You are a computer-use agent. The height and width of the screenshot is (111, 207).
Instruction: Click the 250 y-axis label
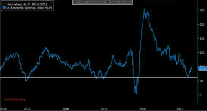(x=202, y=24)
